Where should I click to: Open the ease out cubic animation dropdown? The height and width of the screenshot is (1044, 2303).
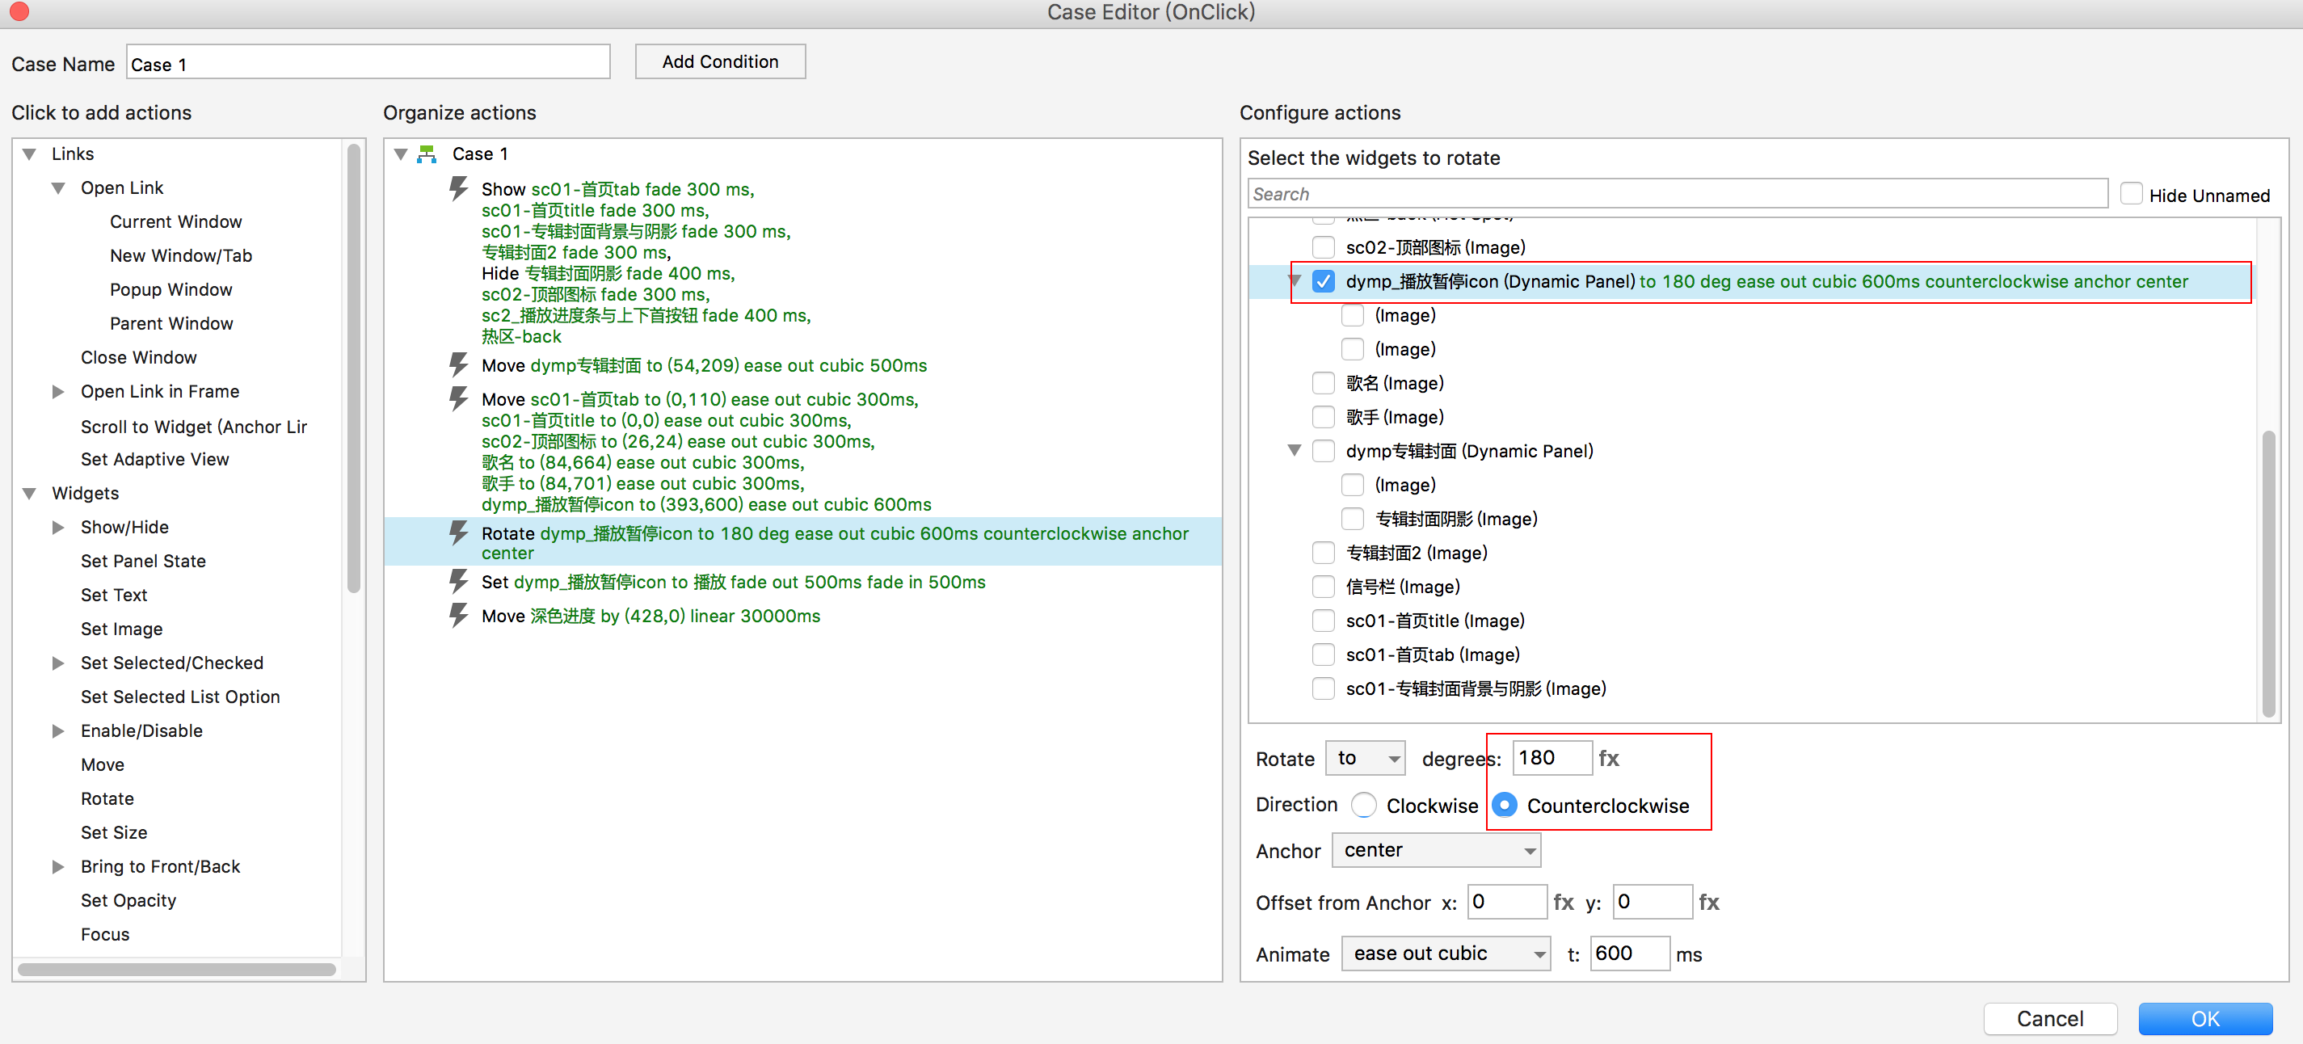pos(1446,953)
